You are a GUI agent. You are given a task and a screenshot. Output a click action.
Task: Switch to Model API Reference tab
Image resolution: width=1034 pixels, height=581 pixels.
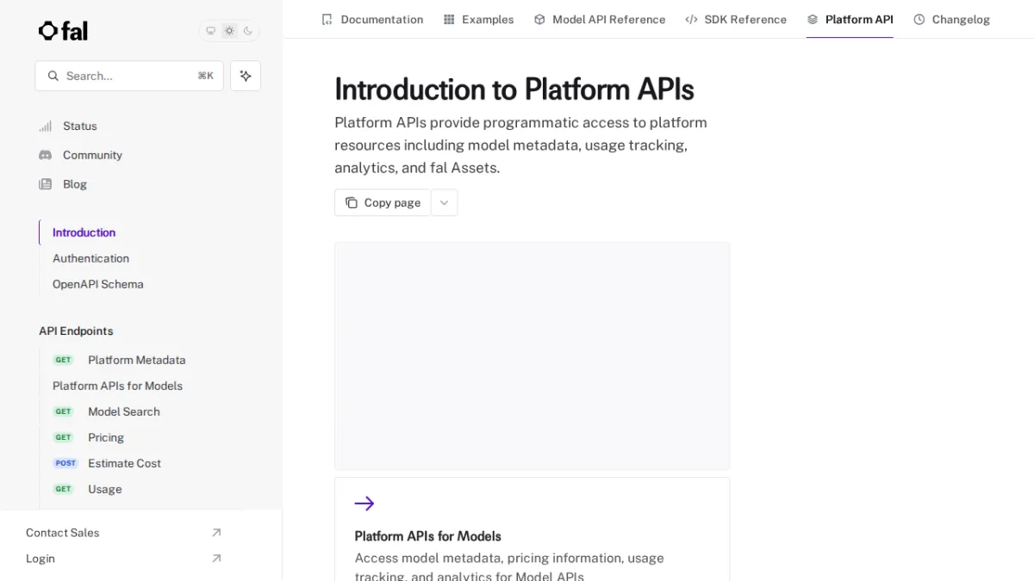600,19
